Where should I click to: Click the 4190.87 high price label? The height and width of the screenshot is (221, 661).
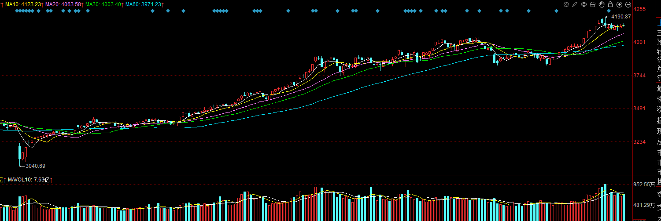coord(621,17)
